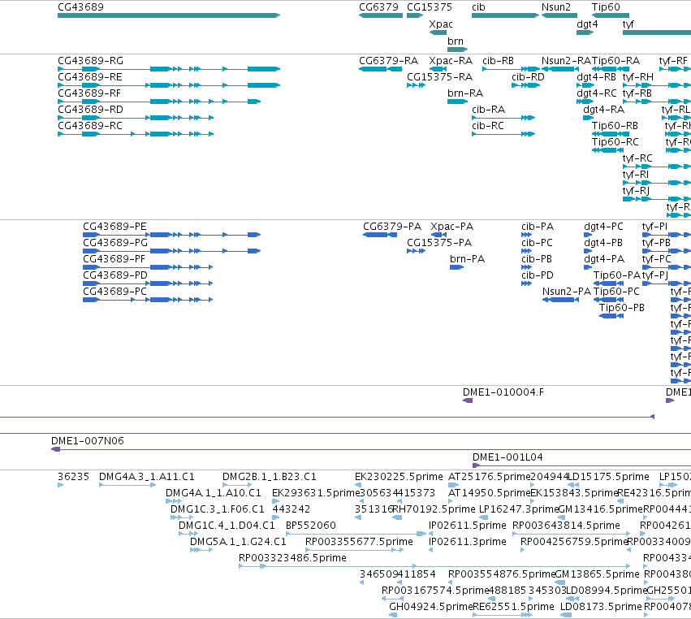Select EST DMG1C.3_1.F06.C1
This screenshot has width=691, height=619.
click(182, 517)
